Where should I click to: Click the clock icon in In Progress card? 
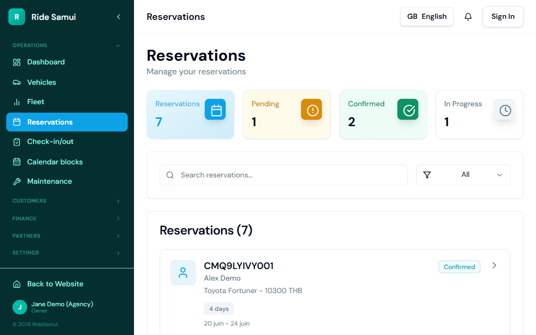504,110
